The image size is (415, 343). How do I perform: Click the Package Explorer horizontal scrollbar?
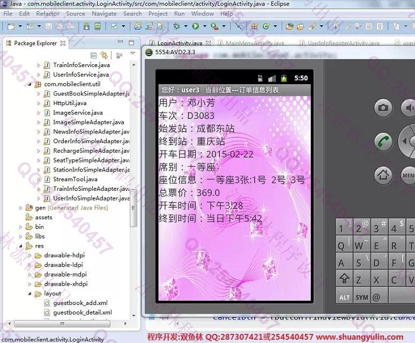(62, 323)
